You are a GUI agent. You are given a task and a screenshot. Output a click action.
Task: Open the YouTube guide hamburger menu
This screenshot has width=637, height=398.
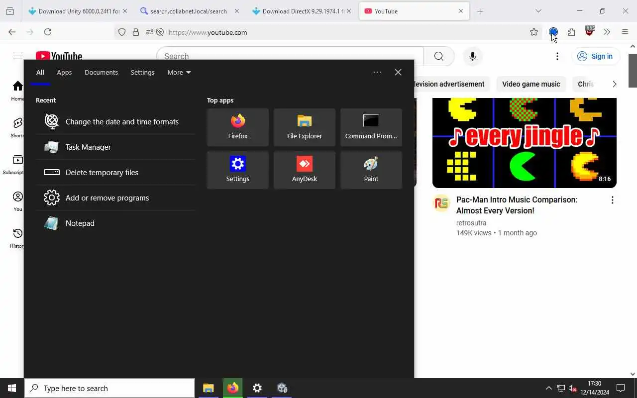click(x=18, y=56)
